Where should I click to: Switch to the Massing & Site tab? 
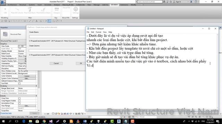coord(68,5)
